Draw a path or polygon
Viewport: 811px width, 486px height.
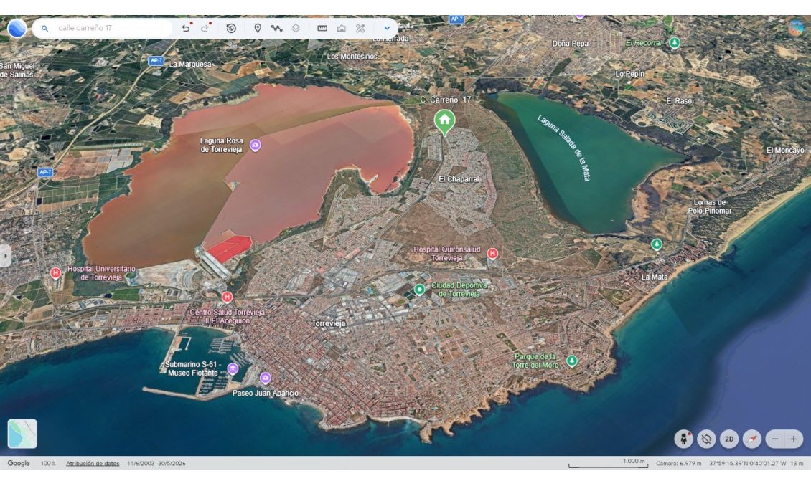click(276, 29)
